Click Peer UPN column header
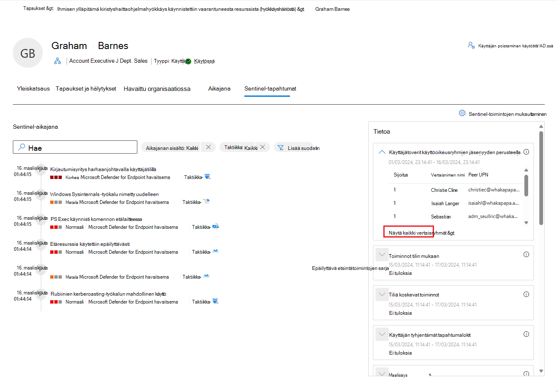 click(x=478, y=175)
